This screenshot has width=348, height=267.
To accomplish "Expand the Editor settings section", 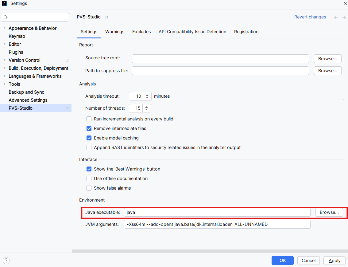I will [4, 44].
